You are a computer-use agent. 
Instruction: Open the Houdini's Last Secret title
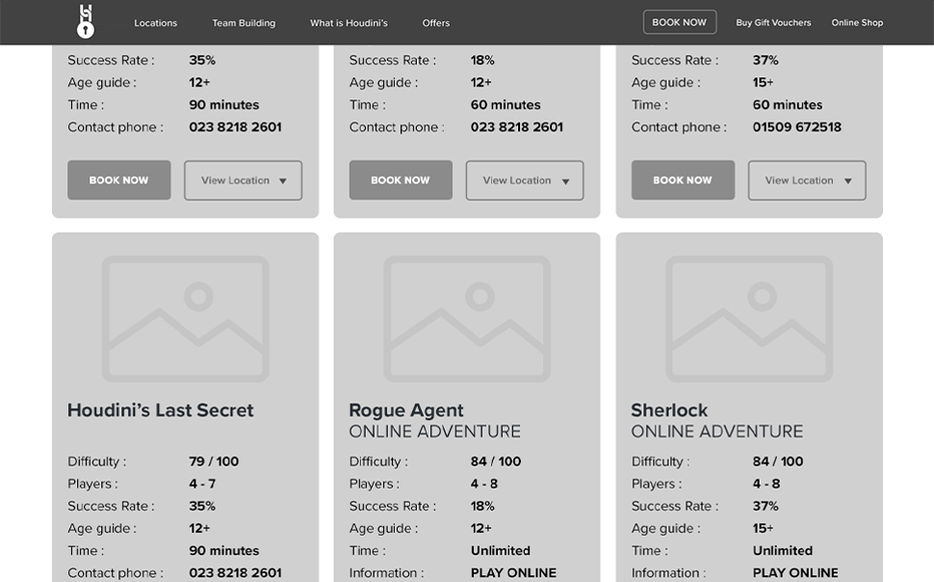161,410
